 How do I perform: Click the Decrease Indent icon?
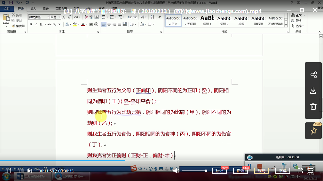coord(130,17)
